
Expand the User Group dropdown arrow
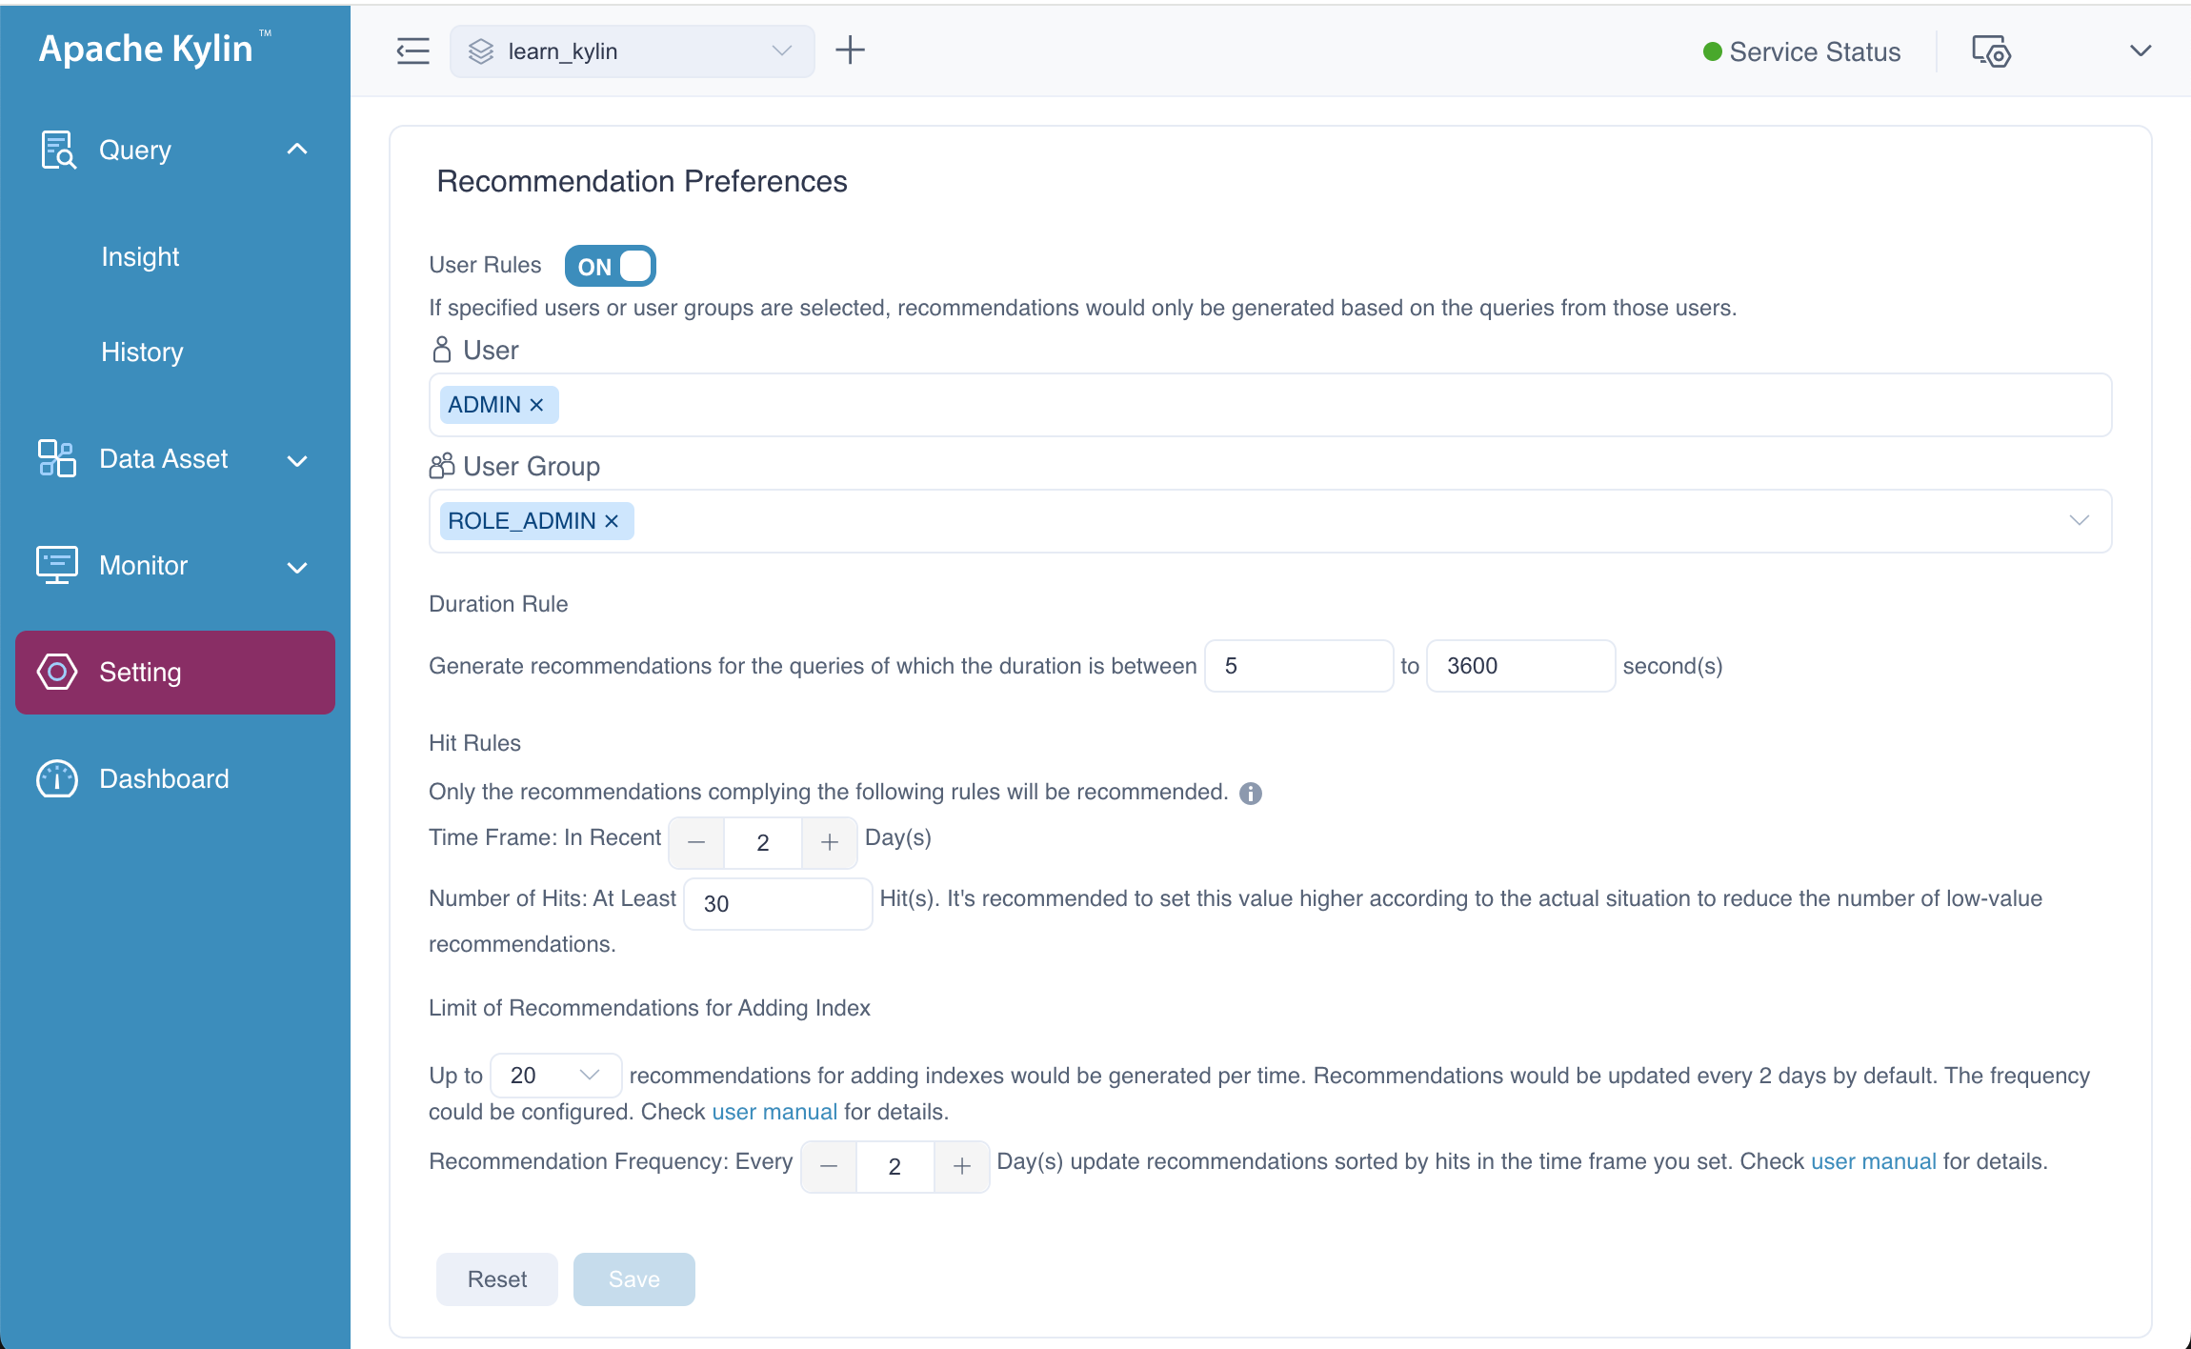tap(2079, 520)
